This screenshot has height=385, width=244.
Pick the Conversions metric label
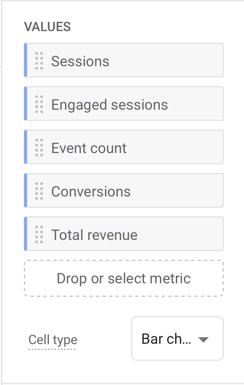[91, 191]
